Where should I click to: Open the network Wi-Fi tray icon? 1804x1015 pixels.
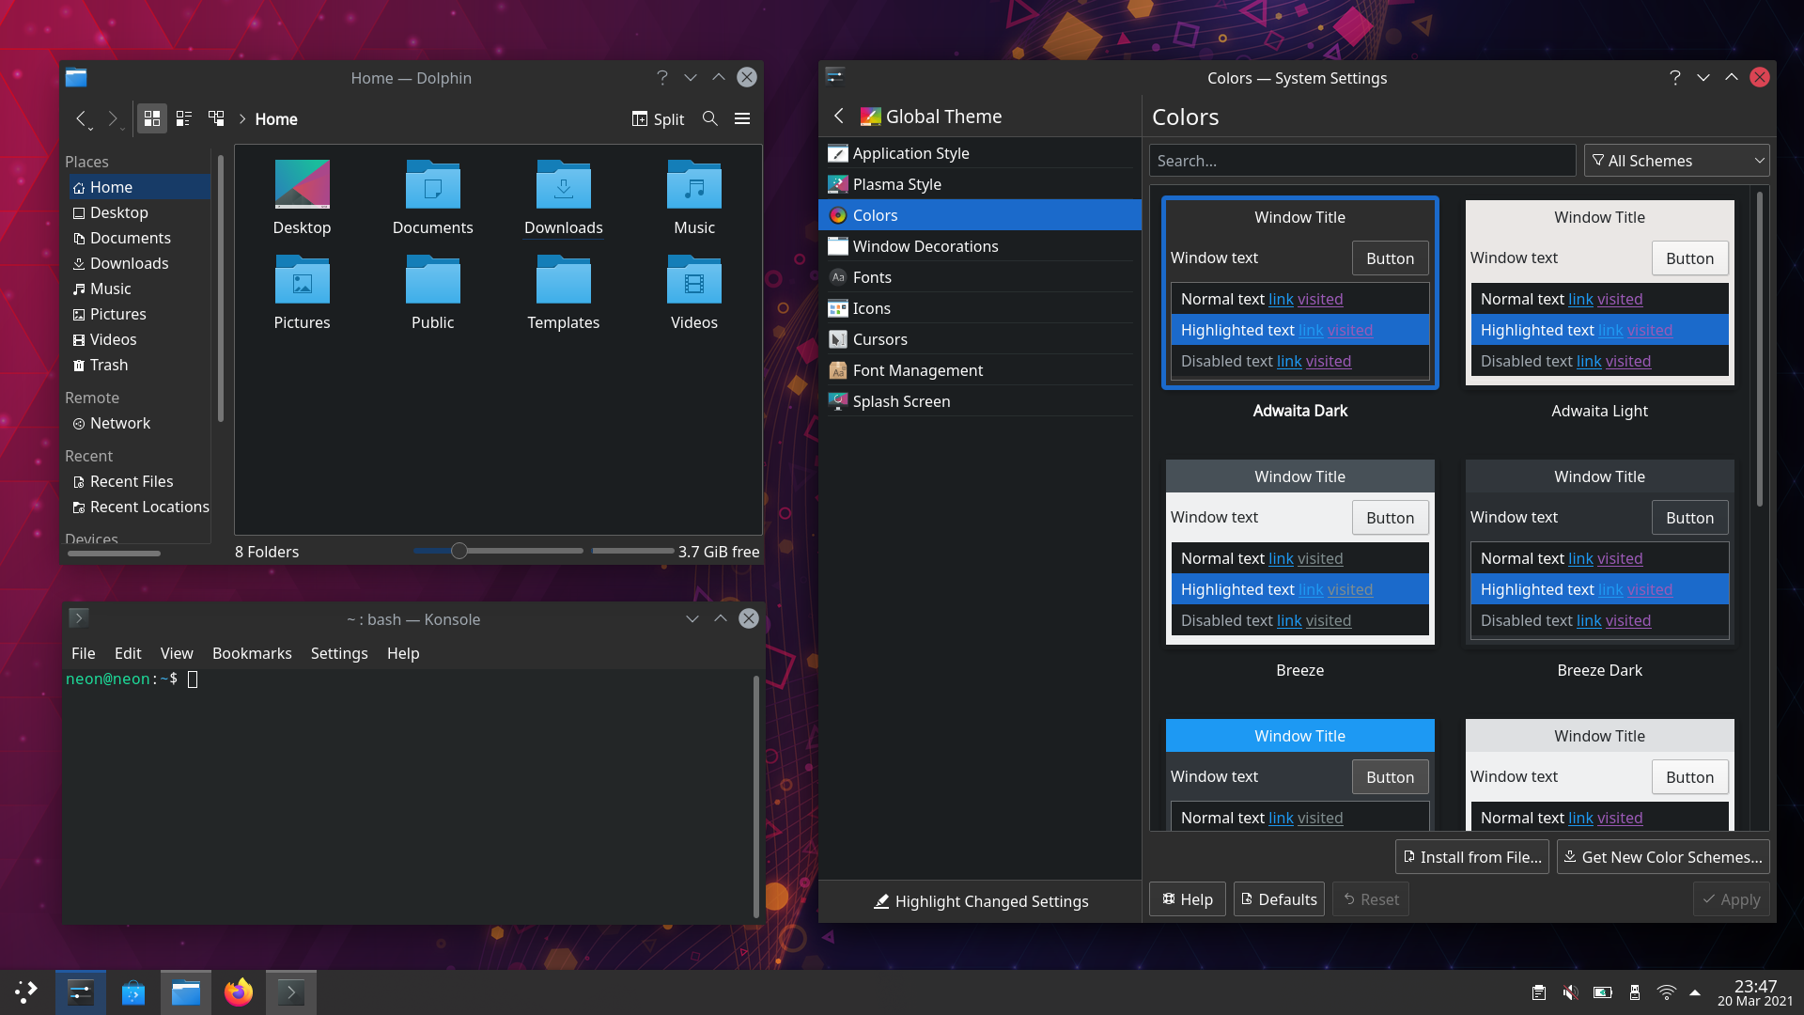[x=1666, y=992]
